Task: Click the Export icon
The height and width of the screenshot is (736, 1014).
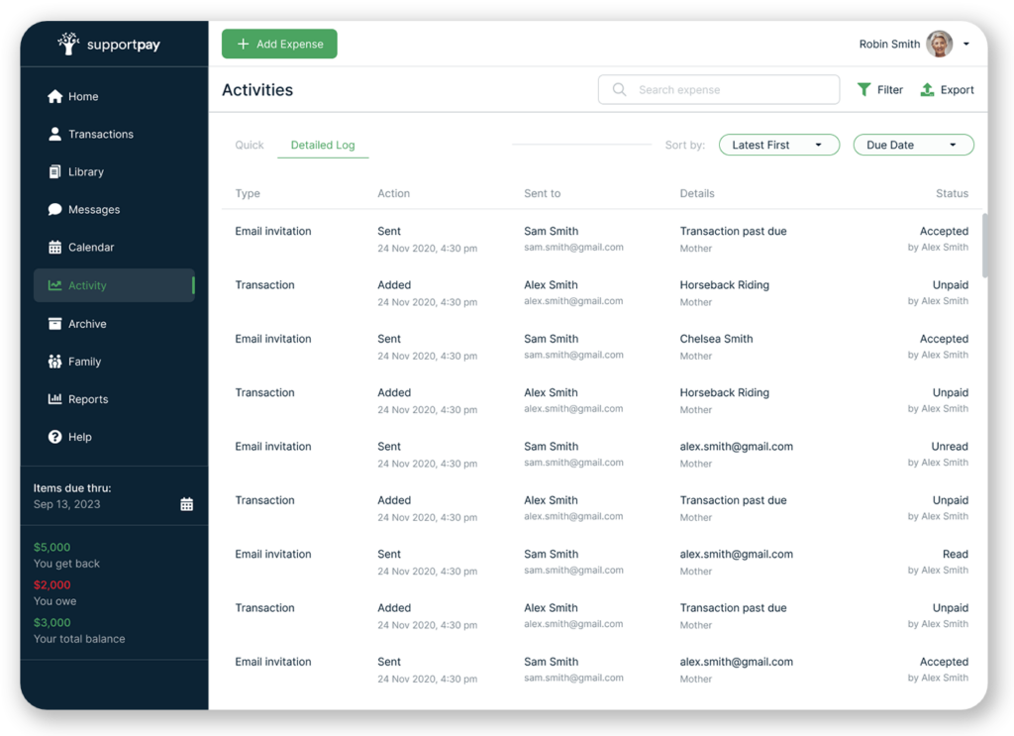Action: click(x=927, y=89)
